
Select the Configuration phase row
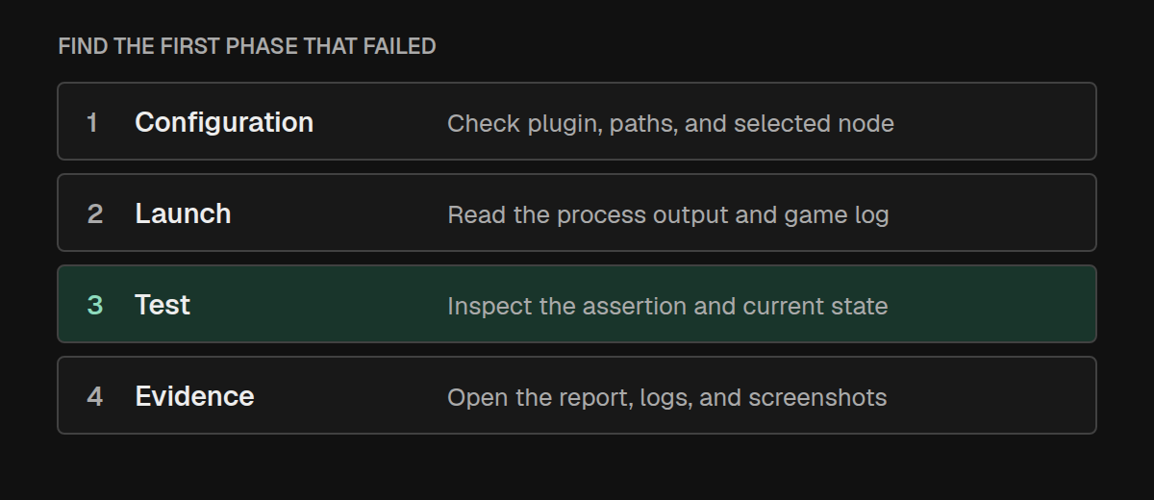(x=577, y=121)
